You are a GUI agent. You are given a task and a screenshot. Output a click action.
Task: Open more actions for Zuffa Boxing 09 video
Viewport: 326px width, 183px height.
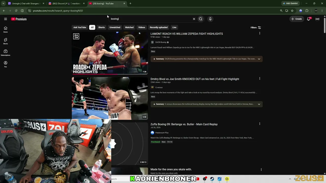point(260,124)
